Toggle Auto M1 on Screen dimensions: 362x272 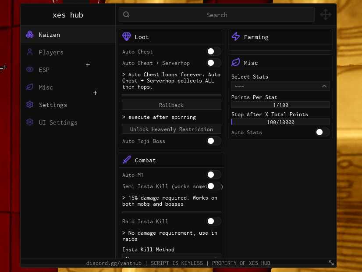coord(213,175)
